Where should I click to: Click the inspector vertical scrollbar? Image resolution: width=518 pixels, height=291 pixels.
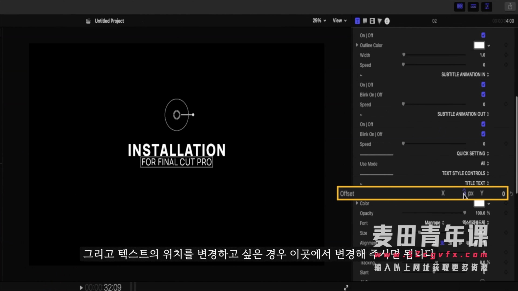(x=516, y=145)
